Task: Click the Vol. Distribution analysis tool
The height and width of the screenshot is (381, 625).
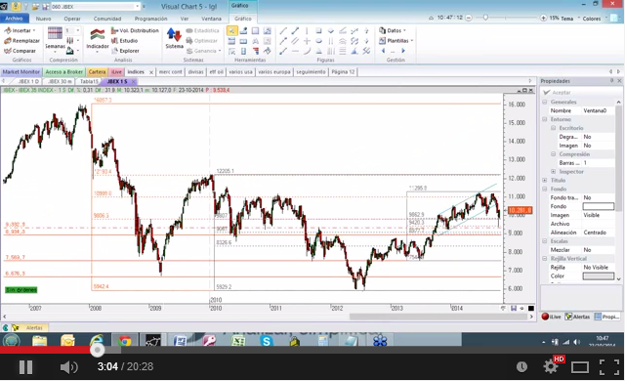Action: pyautogui.click(x=135, y=30)
